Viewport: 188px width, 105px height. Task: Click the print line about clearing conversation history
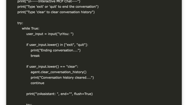56,12
